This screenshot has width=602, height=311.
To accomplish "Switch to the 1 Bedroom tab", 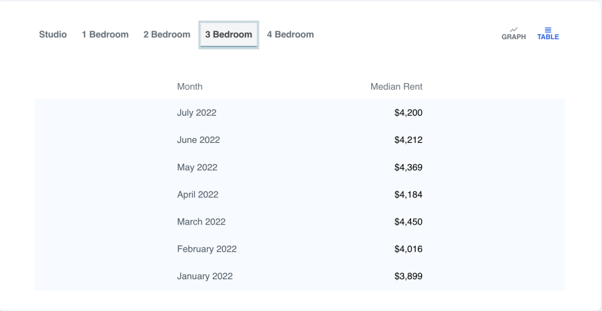I will (105, 35).
